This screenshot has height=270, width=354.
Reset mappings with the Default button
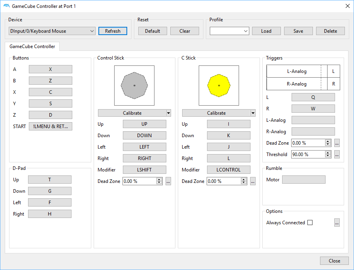click(153, 31)
